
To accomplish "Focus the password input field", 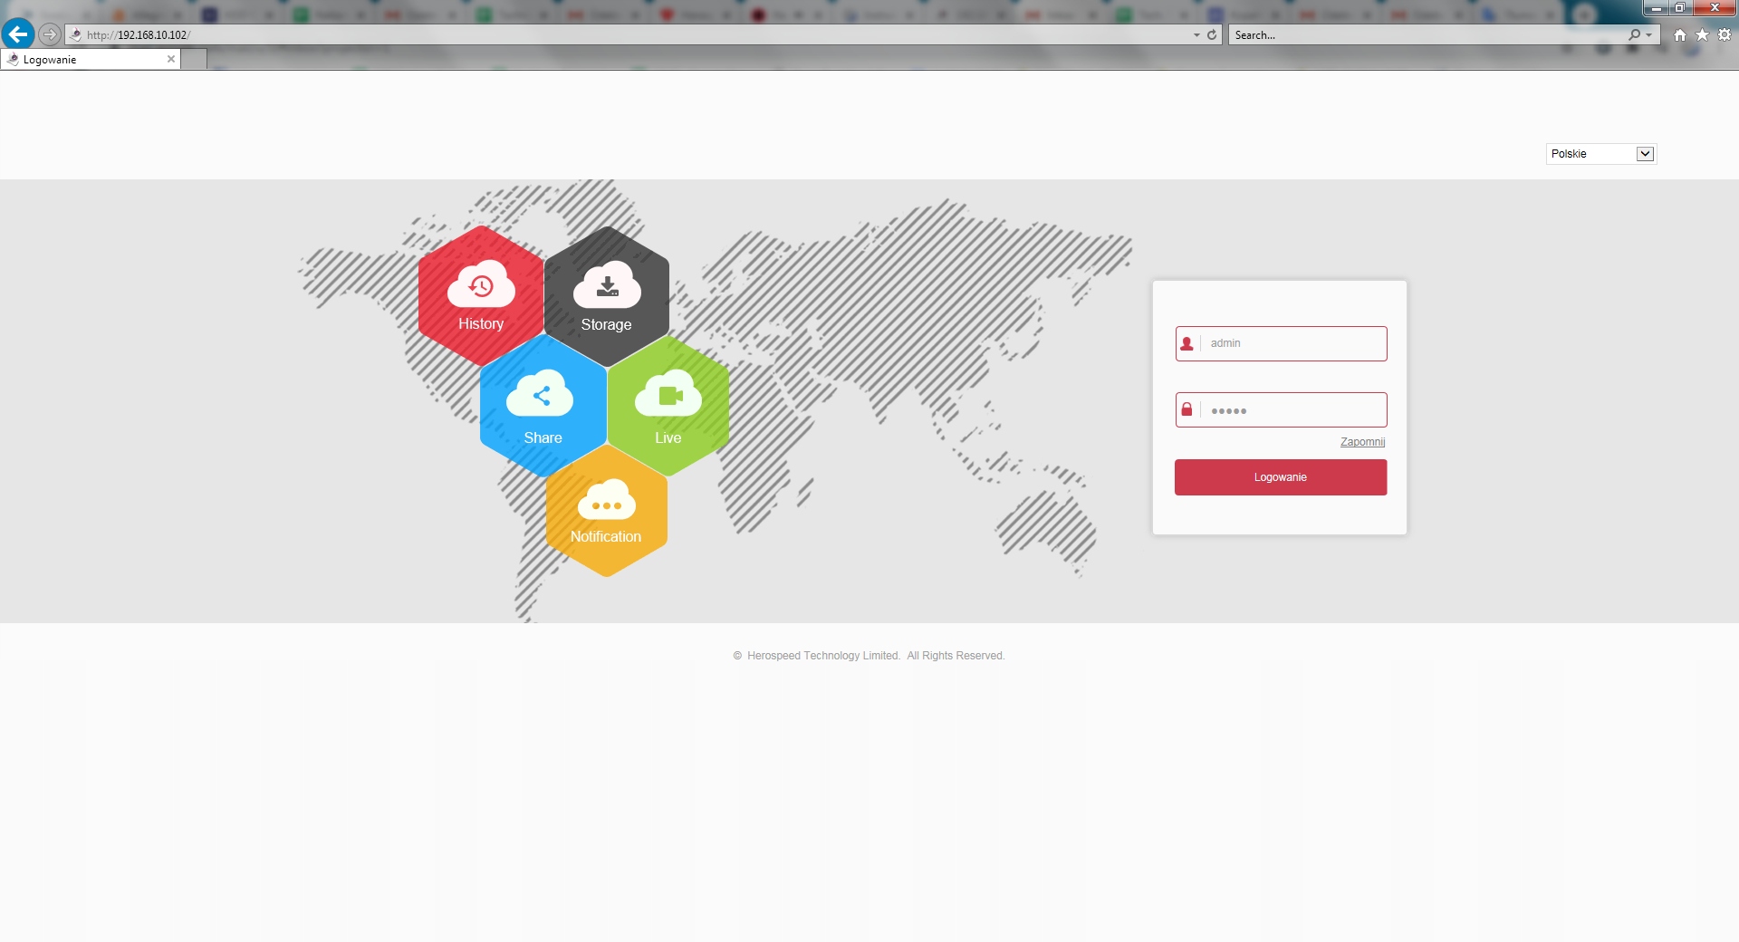I will point(1292,410).
